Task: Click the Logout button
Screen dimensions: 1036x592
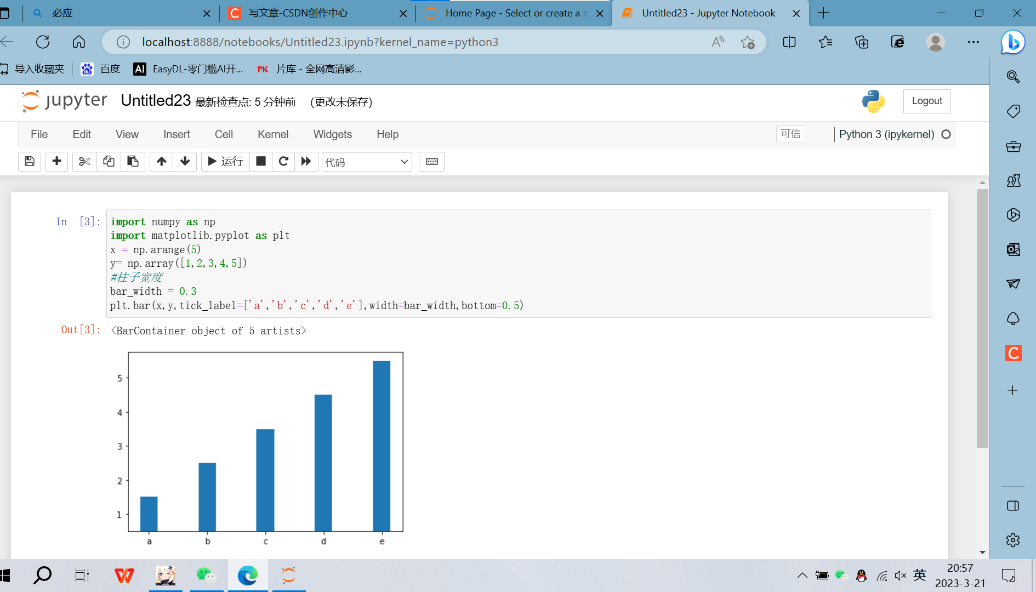Action: [x=926, y=101]
